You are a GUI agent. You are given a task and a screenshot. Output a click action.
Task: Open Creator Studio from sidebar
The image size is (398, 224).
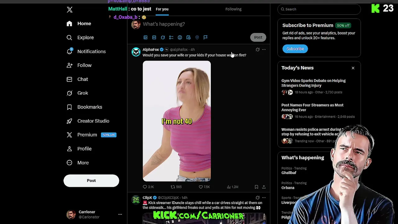tap(88, 121)
